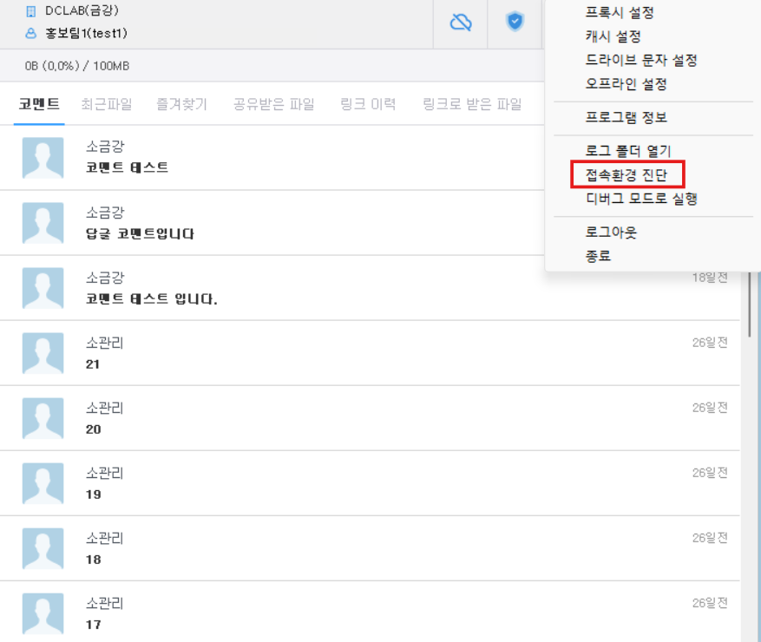Open the 즐겨찾기 tab
The image size is (761, 642).
click(x=182, y=104)
